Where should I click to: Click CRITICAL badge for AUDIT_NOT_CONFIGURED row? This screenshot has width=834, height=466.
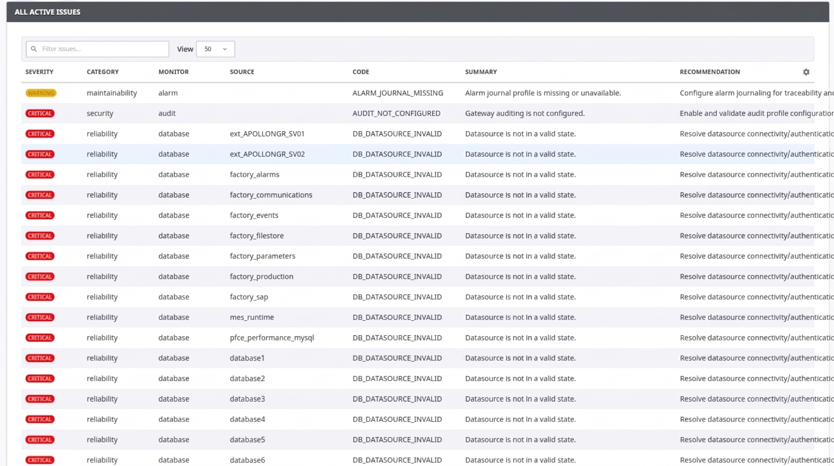40,113
